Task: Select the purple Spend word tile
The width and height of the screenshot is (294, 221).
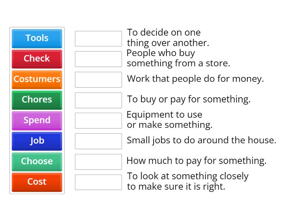Action: tap(37, 120)
